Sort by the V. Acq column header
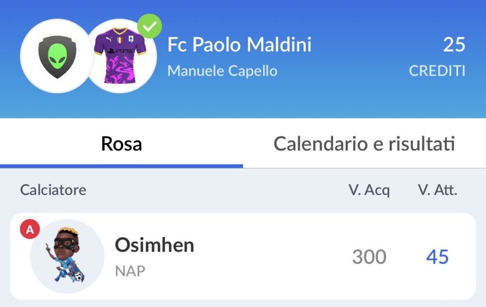 [x=369, y=190]
